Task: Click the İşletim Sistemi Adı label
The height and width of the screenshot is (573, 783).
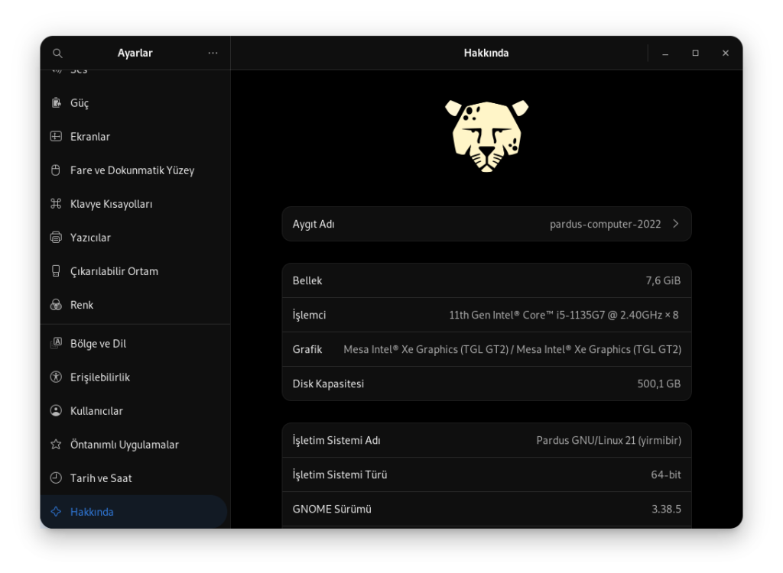Action: point(336,440)
